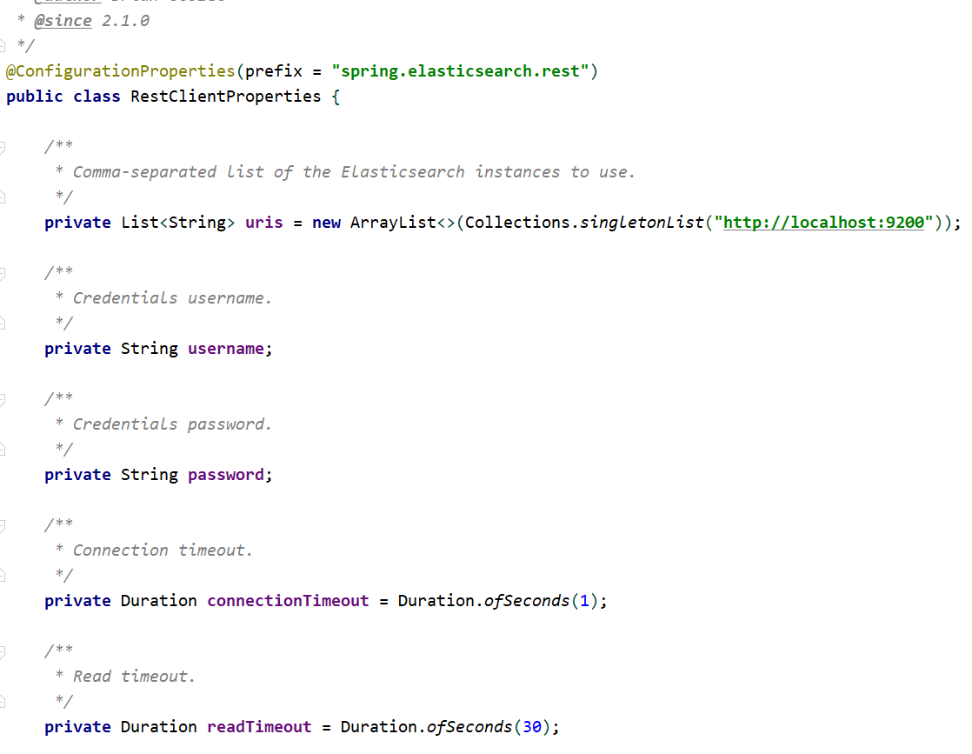The width and height of the screenshot is (972, 754).
Task: Click the 'Read timeout.' comment
Action: click(134, 677)
